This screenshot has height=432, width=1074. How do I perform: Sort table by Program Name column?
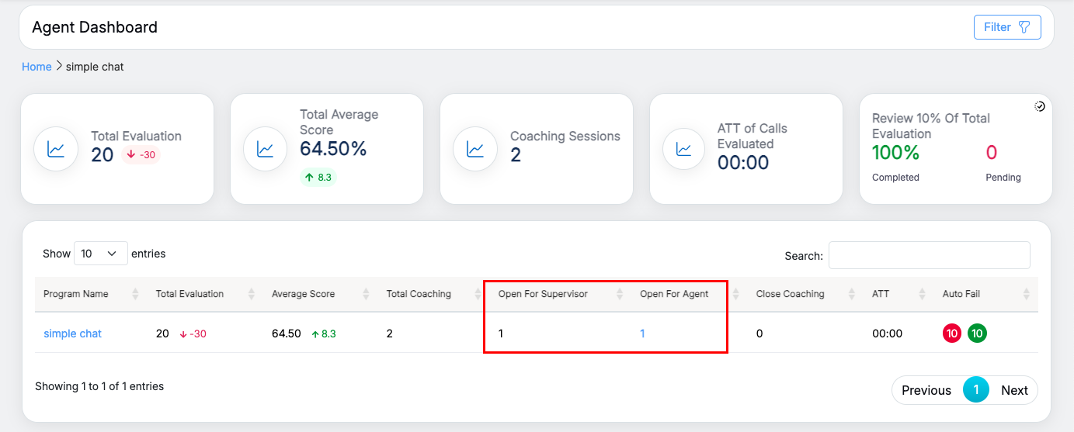point(135,294)
